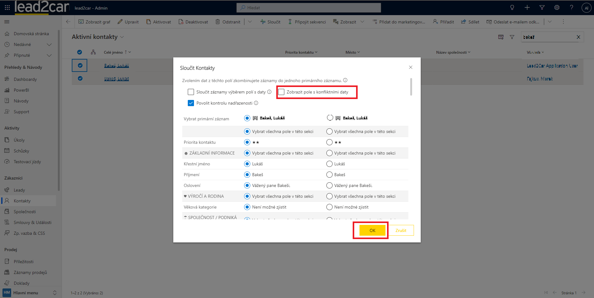
Task: Go to 'Společnosti' in sidebar
Action: (25, 212)
